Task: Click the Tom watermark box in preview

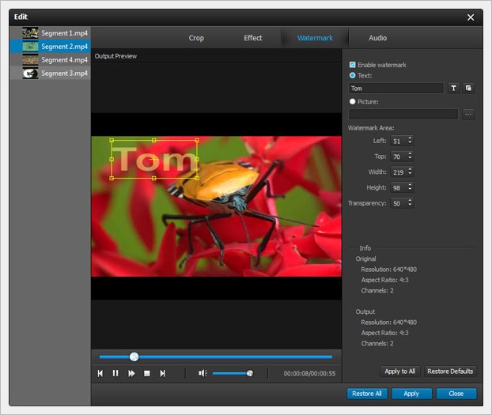Action: pyautogui.click(x=154, y=160)
